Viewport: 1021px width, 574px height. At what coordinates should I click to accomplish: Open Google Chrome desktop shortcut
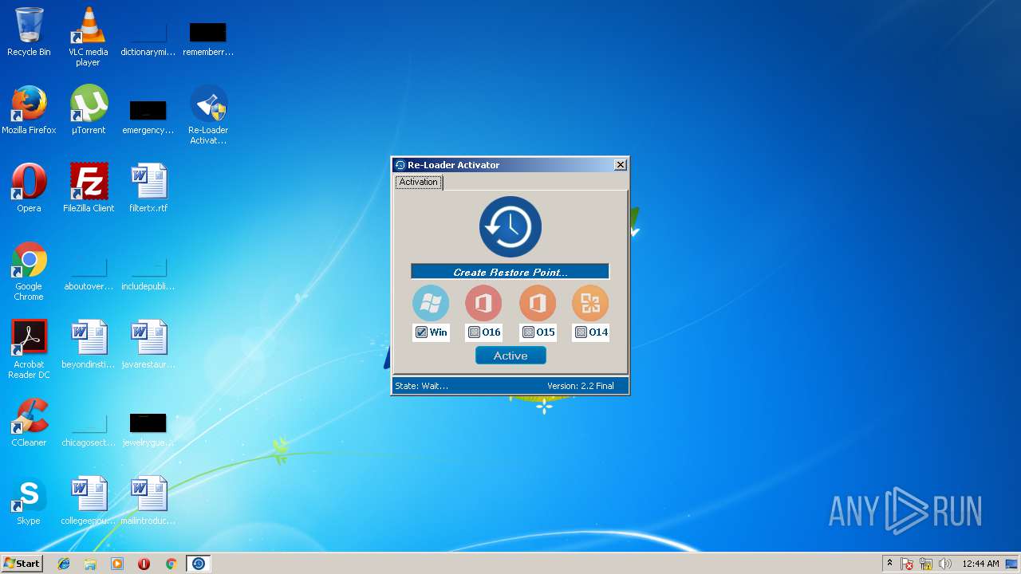[29, 271]
